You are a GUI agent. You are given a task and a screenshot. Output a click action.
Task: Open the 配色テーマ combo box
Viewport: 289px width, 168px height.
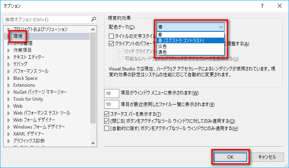tap(190, 27)
